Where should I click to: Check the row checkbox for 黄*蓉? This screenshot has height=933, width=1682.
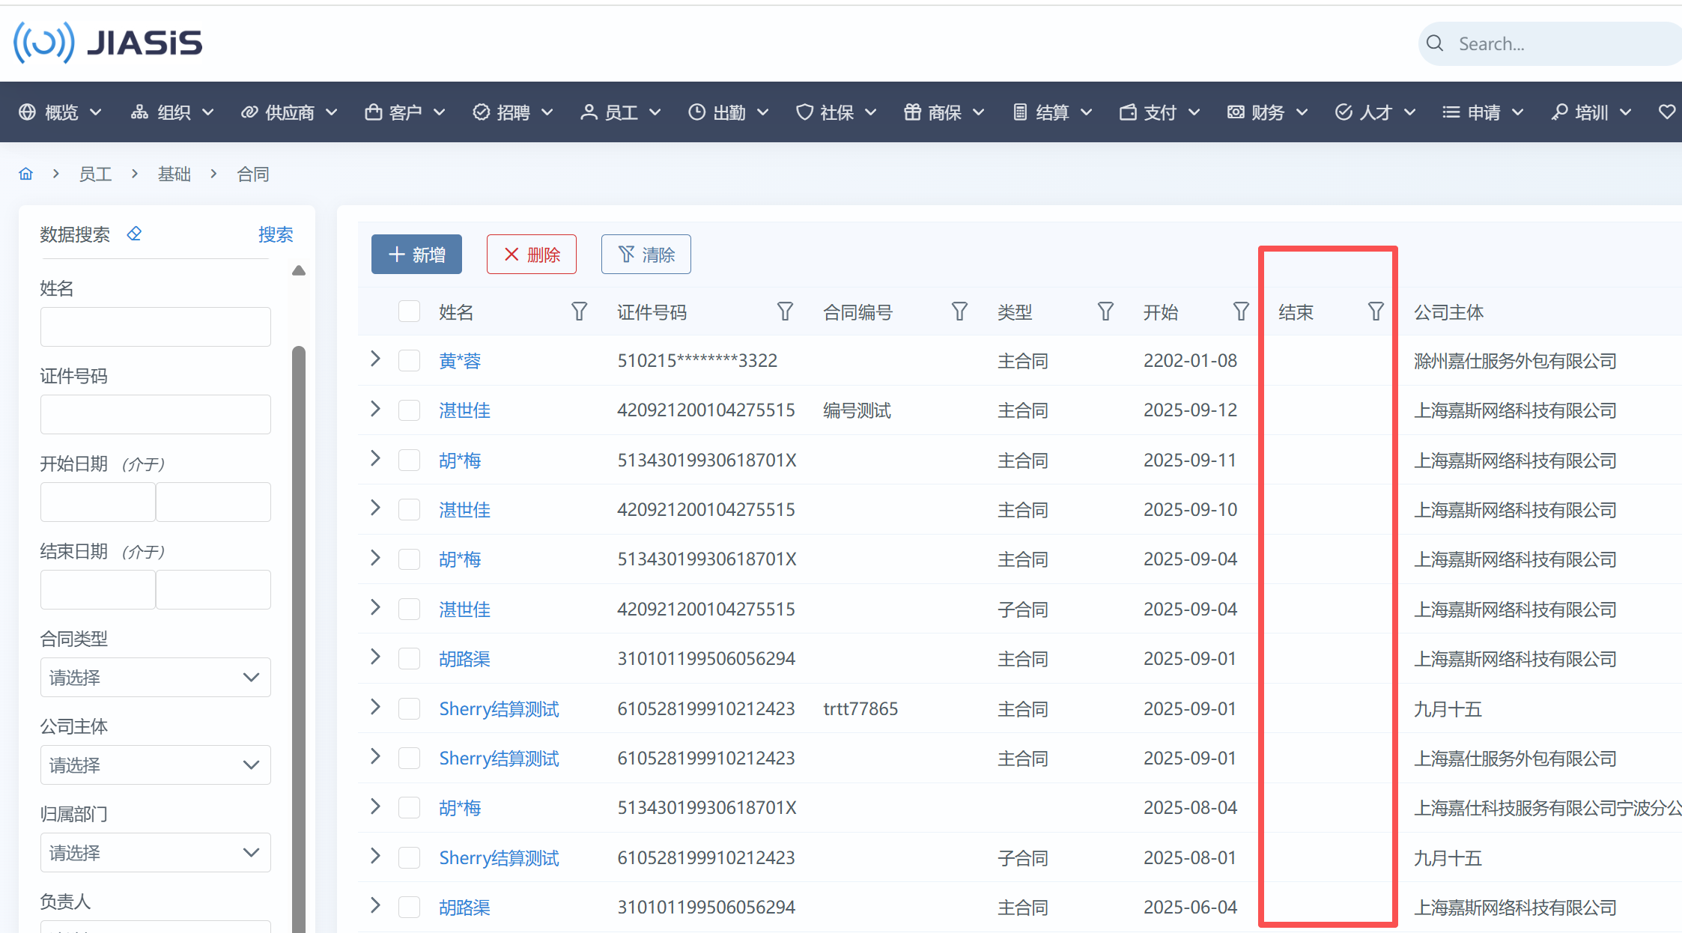(x=409, y=361)
